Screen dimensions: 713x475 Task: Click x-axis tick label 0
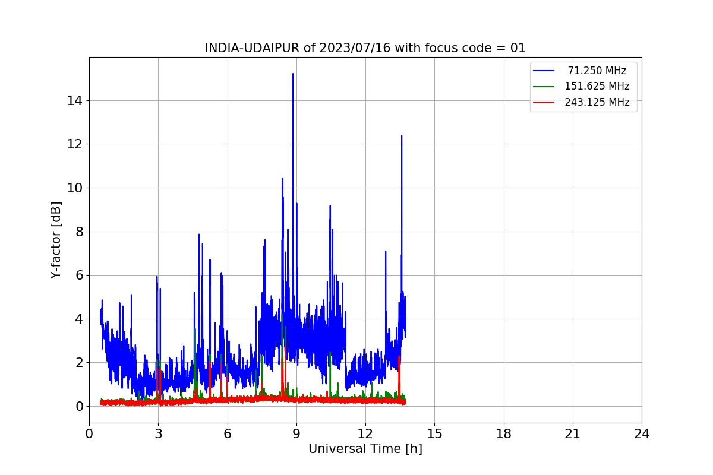89,434
